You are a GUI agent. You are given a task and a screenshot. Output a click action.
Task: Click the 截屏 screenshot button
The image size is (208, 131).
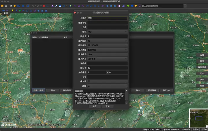(6, 13)
